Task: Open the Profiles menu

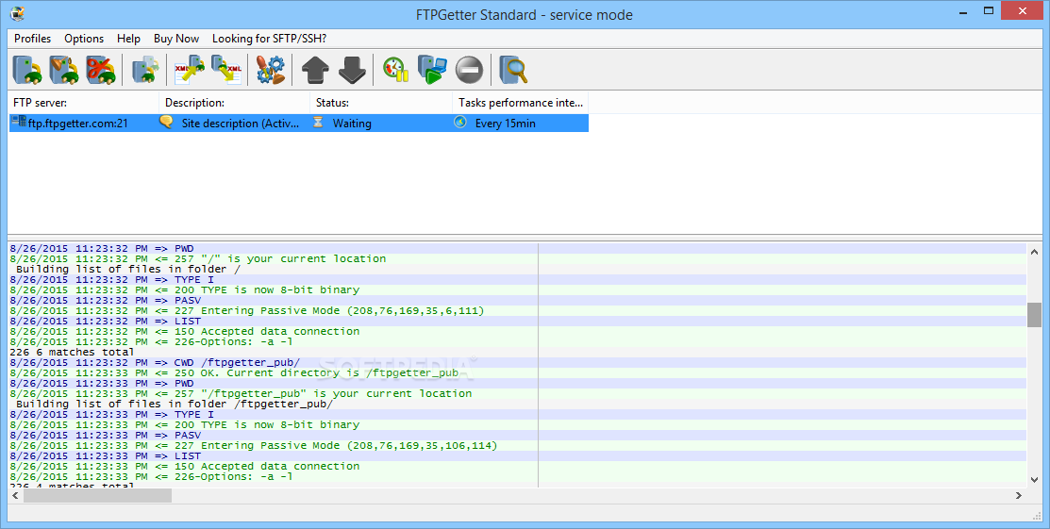Action: pyautogui.click(x=32, y=38)
